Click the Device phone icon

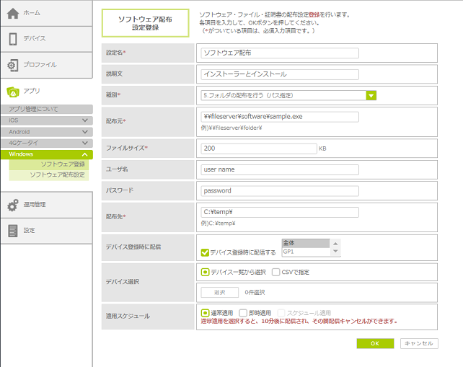[13, 39]
